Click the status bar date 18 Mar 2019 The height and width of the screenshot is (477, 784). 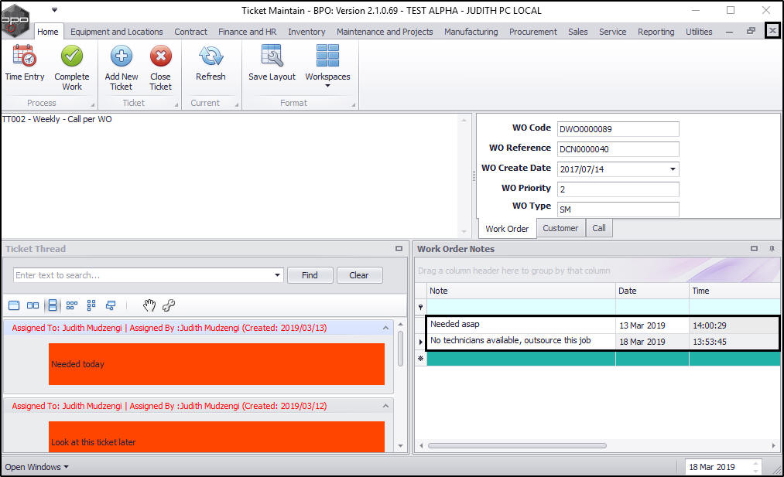coord(712,467)
